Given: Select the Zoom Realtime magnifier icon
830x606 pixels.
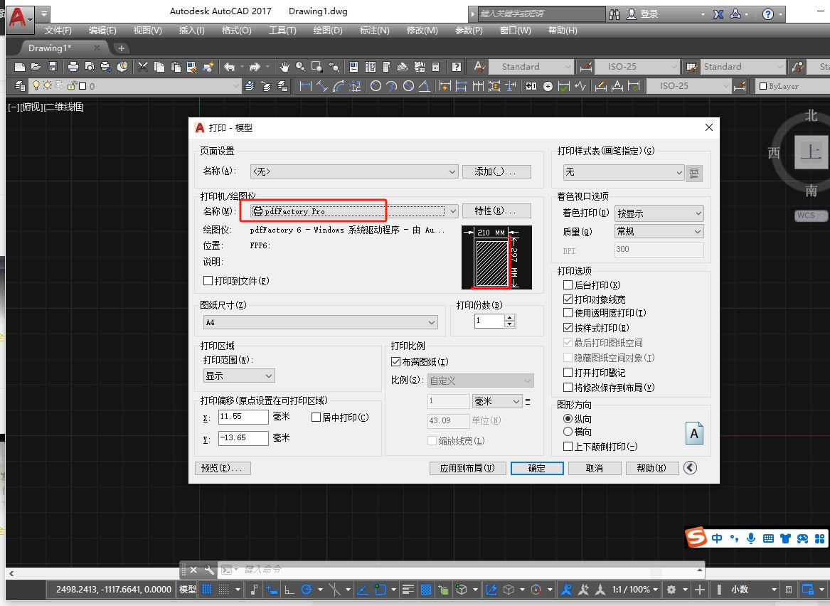Looking at the screenshot, I should [x=301, y=67].
